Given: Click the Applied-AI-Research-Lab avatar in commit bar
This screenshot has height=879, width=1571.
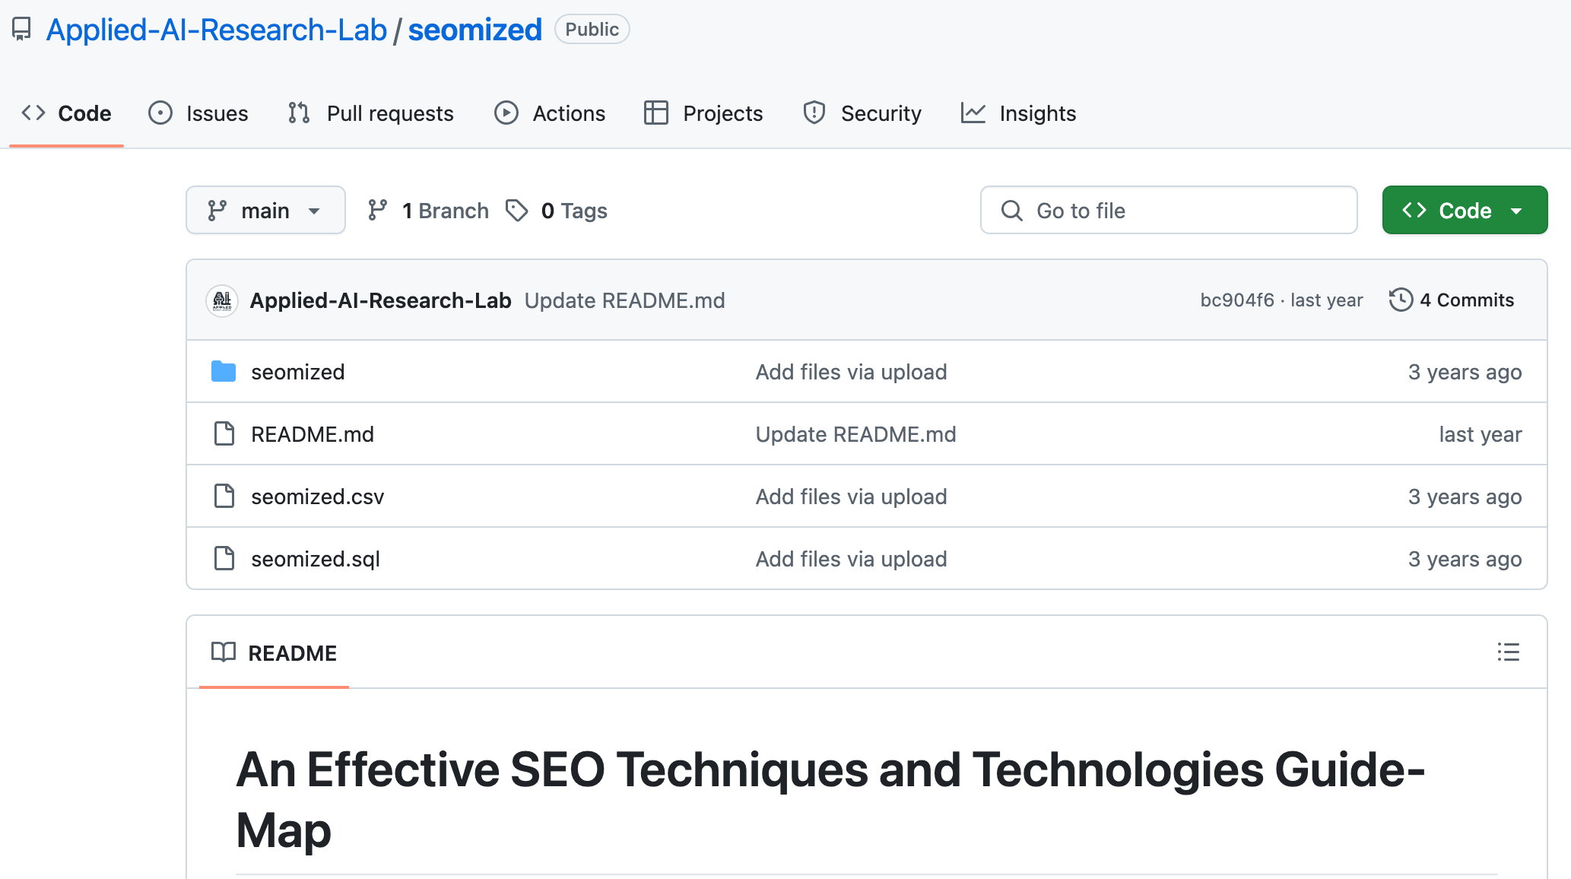Looking at the screenshot, I should click(222, 300).
